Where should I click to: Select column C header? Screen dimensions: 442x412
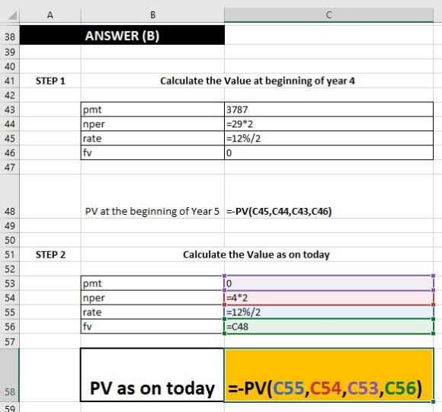click(x=328, y=15)
